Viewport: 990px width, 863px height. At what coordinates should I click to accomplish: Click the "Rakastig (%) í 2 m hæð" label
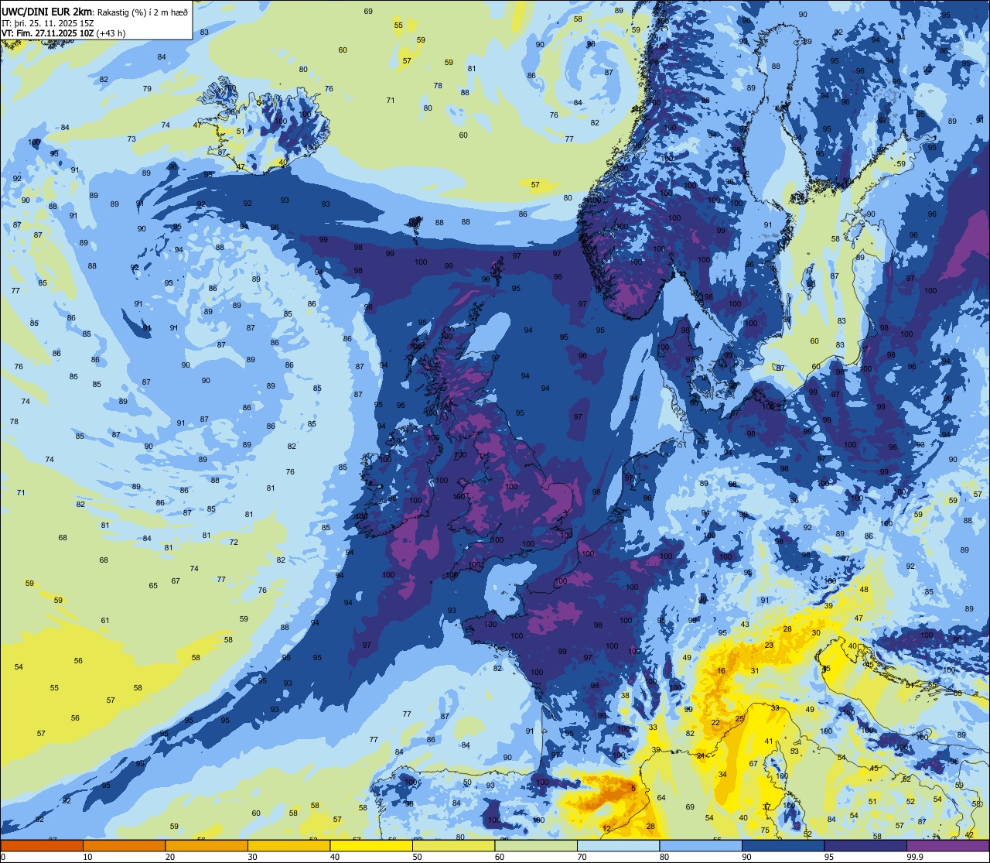click(x=142, y=12)
